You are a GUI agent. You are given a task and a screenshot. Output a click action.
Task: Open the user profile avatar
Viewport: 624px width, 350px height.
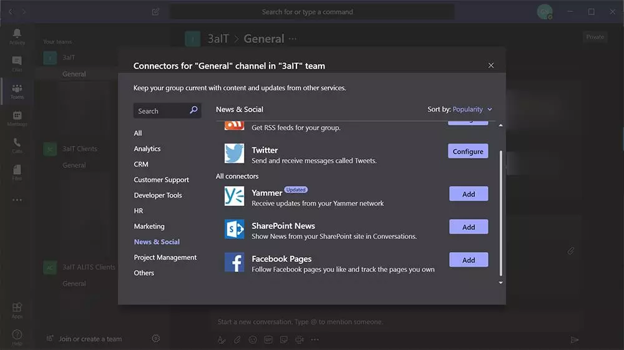pos(544,11)
